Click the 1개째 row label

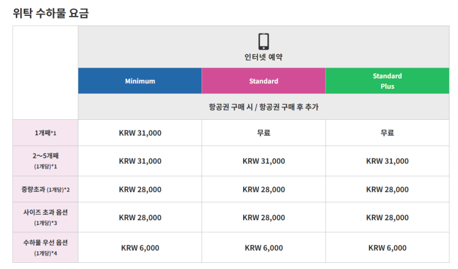click(x=45, y=133)
